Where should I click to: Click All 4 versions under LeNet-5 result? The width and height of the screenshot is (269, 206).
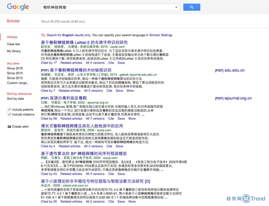pyautogui.click(x=95, y=63)
